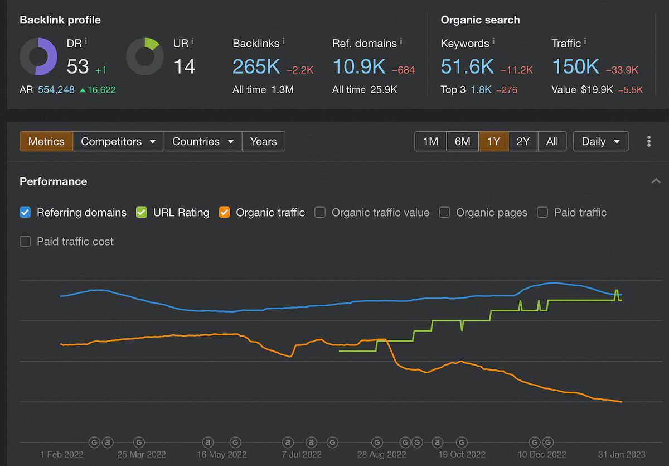Open the Competitors dropdown
The width and height of the screenshot is (669, 466).
tap(118, 141)
